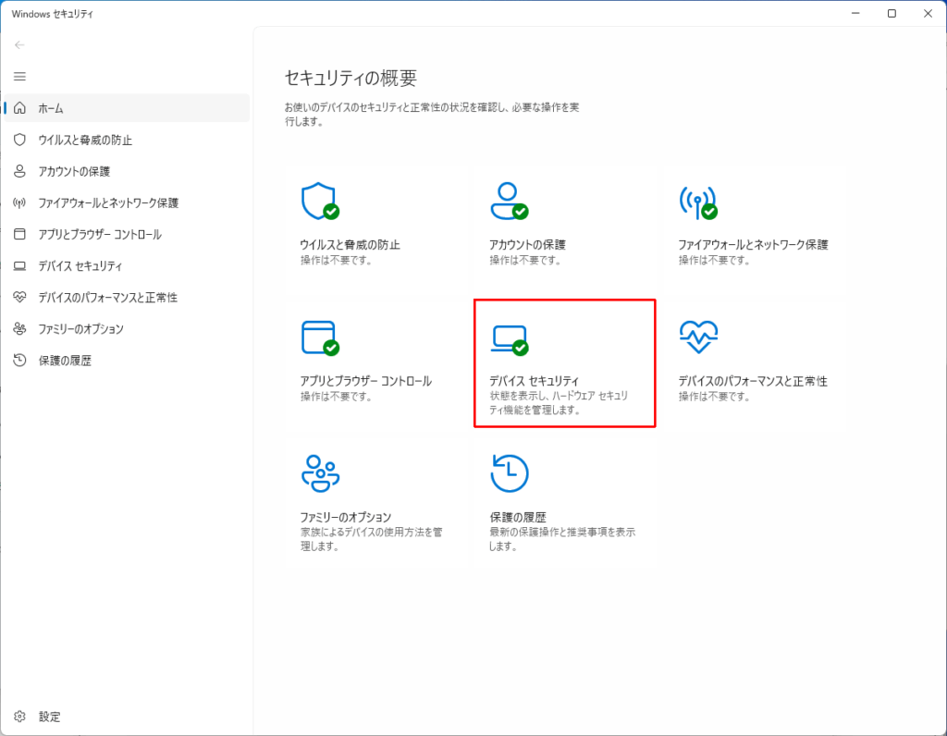Screen dimensions: 947x736
Task: Click the large firewall antenna icon
Action: [x=698, y=202]
